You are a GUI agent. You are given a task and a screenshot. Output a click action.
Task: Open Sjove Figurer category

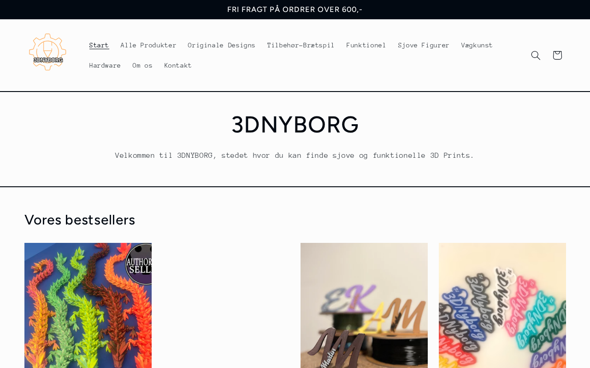point(424,45)
